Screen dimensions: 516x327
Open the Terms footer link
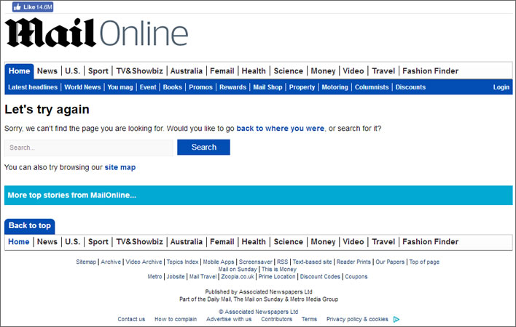[309, 319]
